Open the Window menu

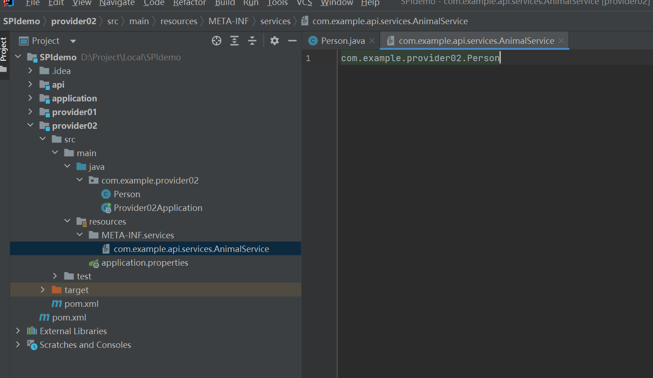coord(337,3)
